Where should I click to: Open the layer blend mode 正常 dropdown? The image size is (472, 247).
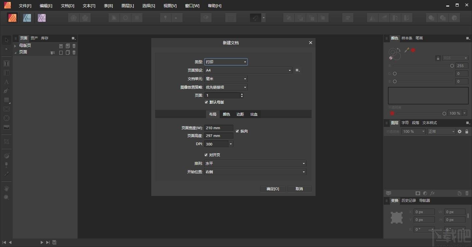coord(441,131)
